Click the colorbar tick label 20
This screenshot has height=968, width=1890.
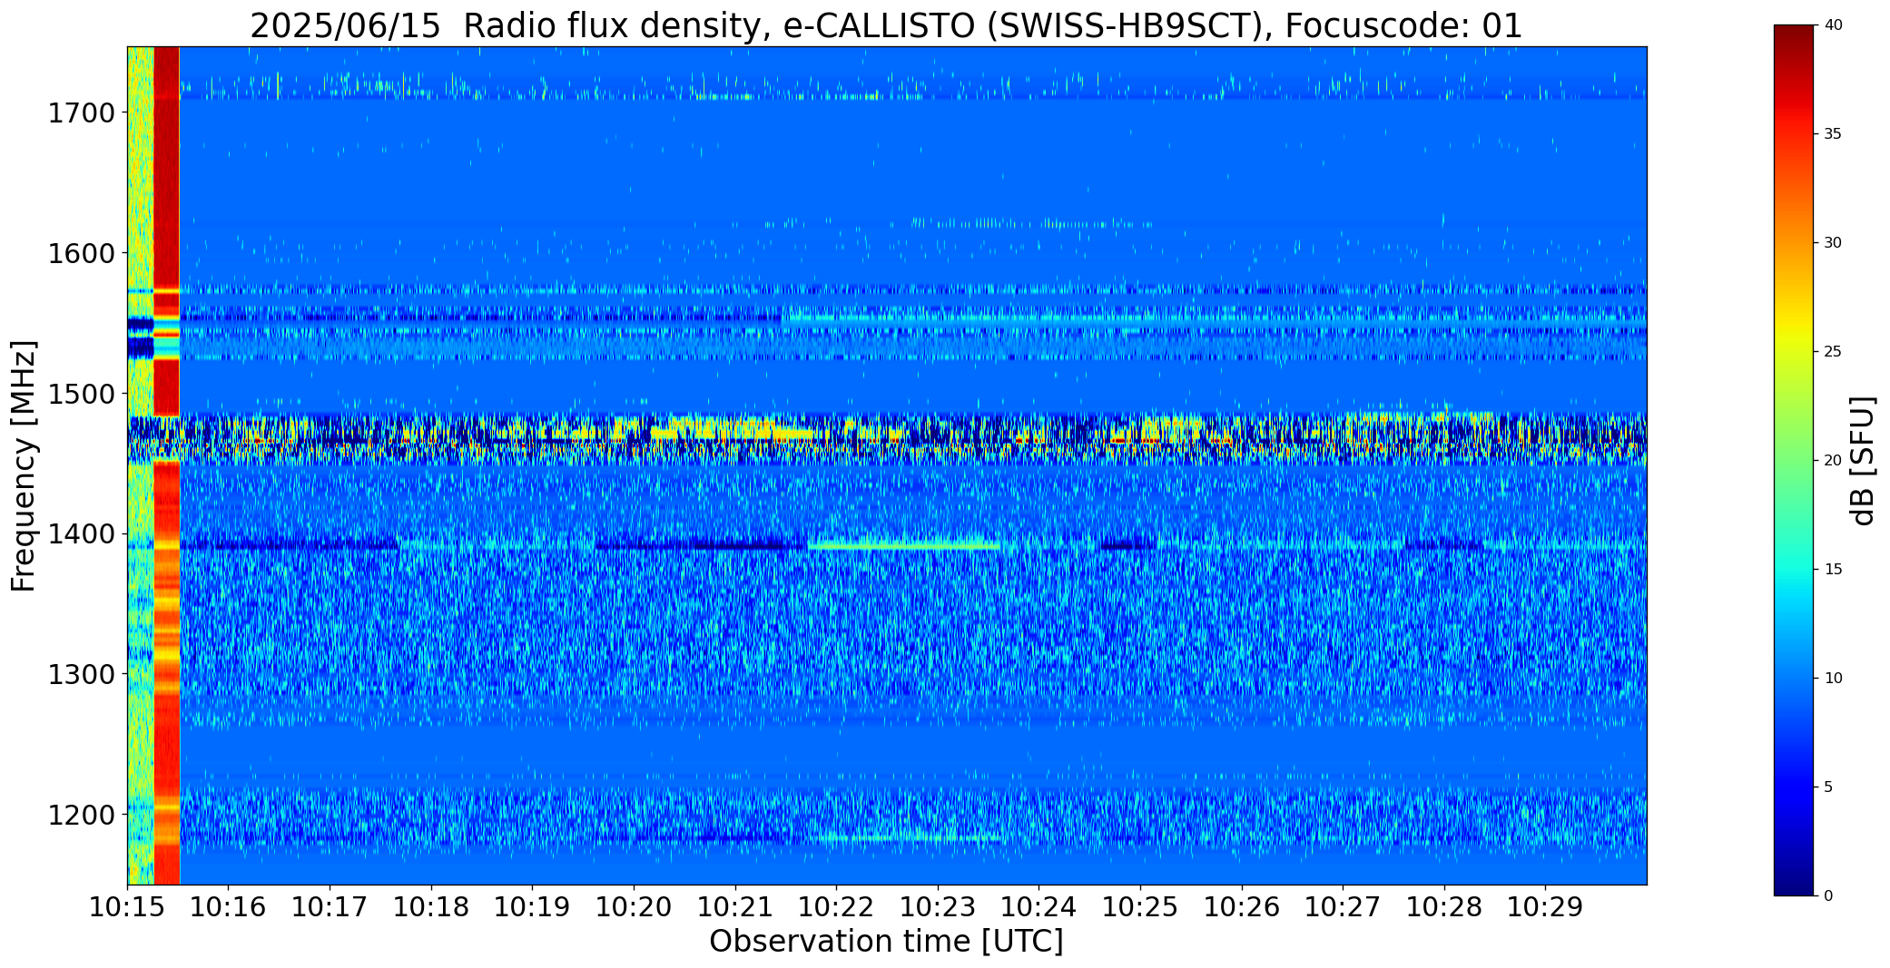(x=1833, y=461)
